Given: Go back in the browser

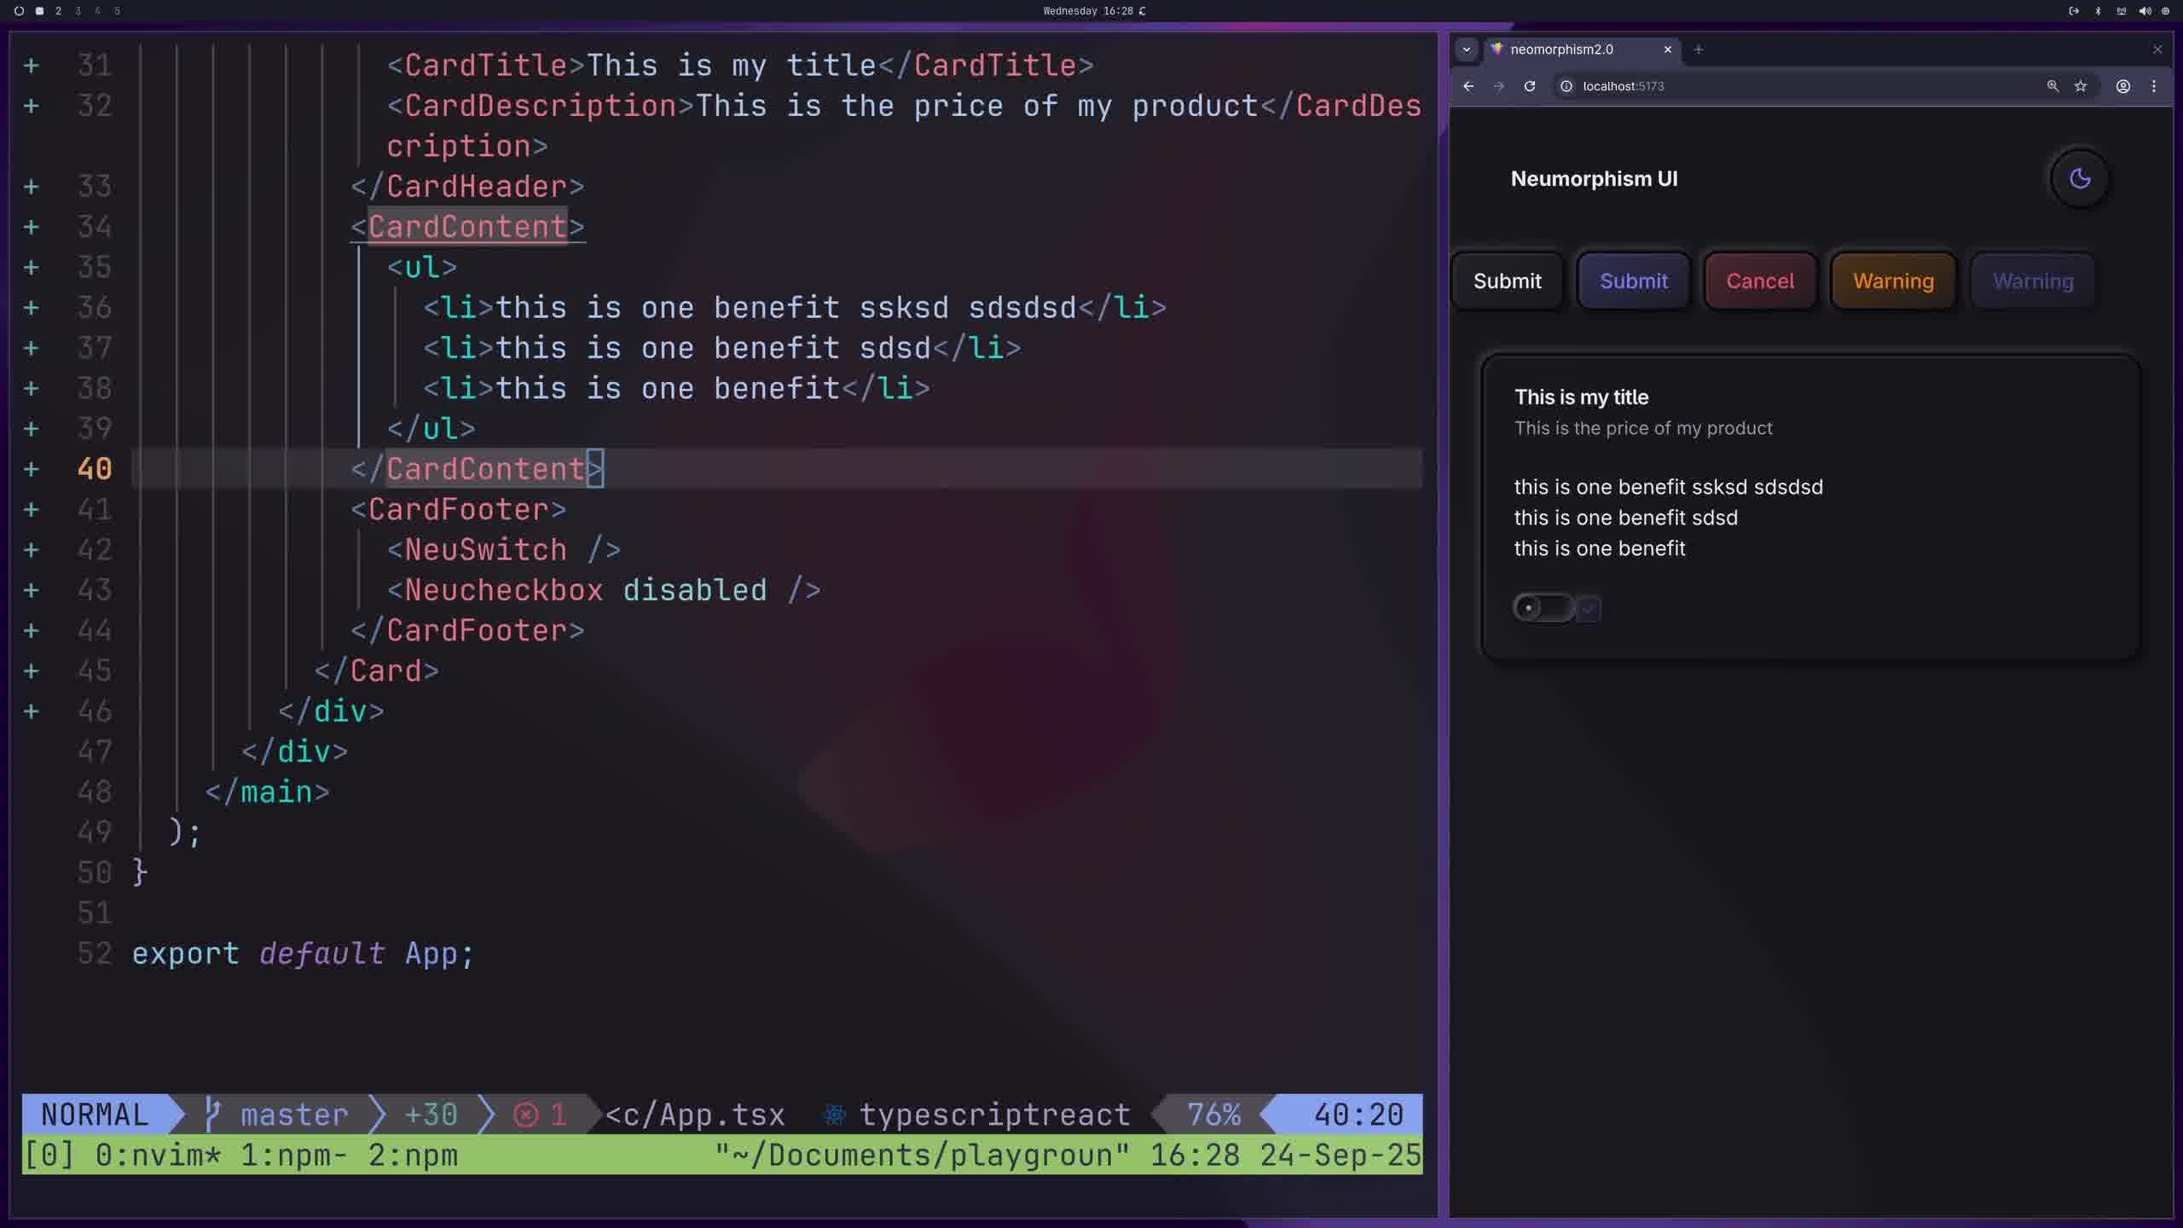Looking at the screenshot, I should pyautogui.click(x=1468, y=86).
